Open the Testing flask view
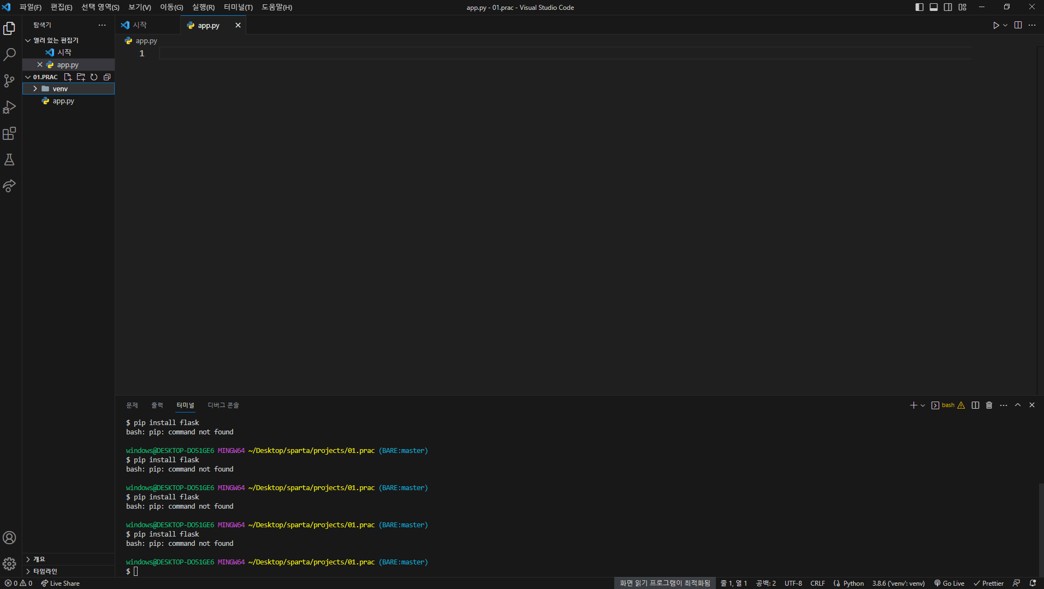 pos(9,160)
